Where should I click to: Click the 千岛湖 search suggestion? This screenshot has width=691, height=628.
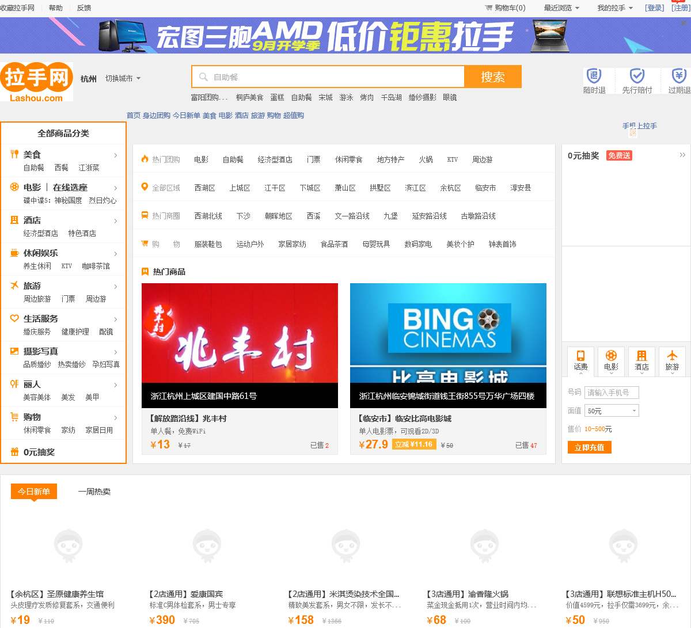pos(392,97)
